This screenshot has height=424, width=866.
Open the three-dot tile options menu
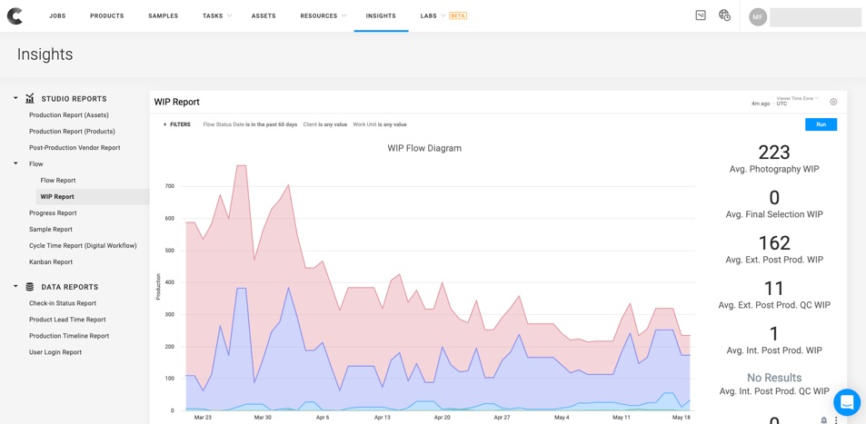point(837,420)
